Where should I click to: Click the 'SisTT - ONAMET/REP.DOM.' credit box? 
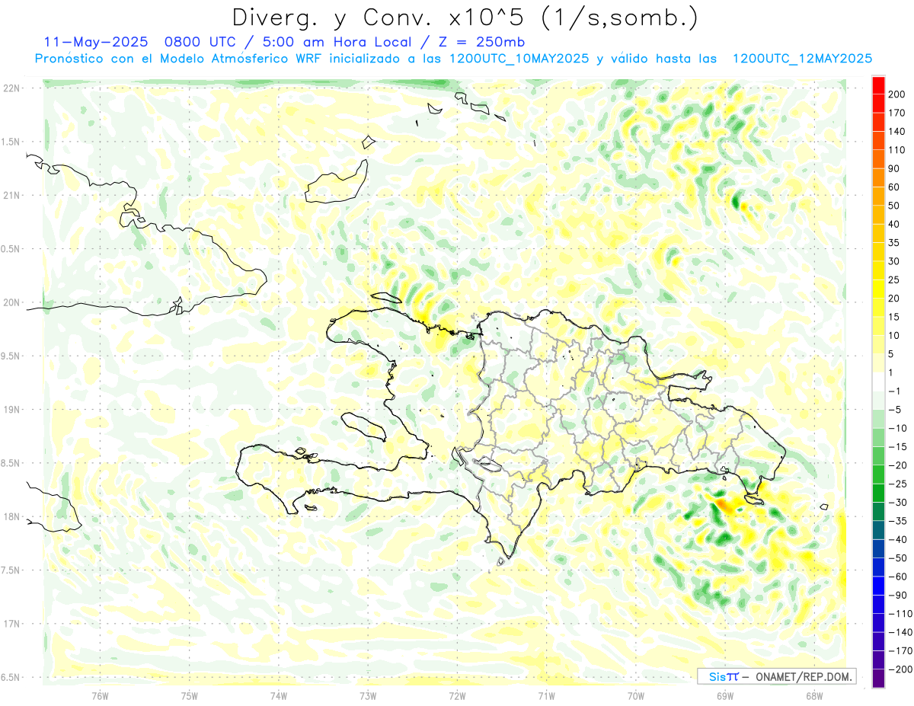(776, 676)
